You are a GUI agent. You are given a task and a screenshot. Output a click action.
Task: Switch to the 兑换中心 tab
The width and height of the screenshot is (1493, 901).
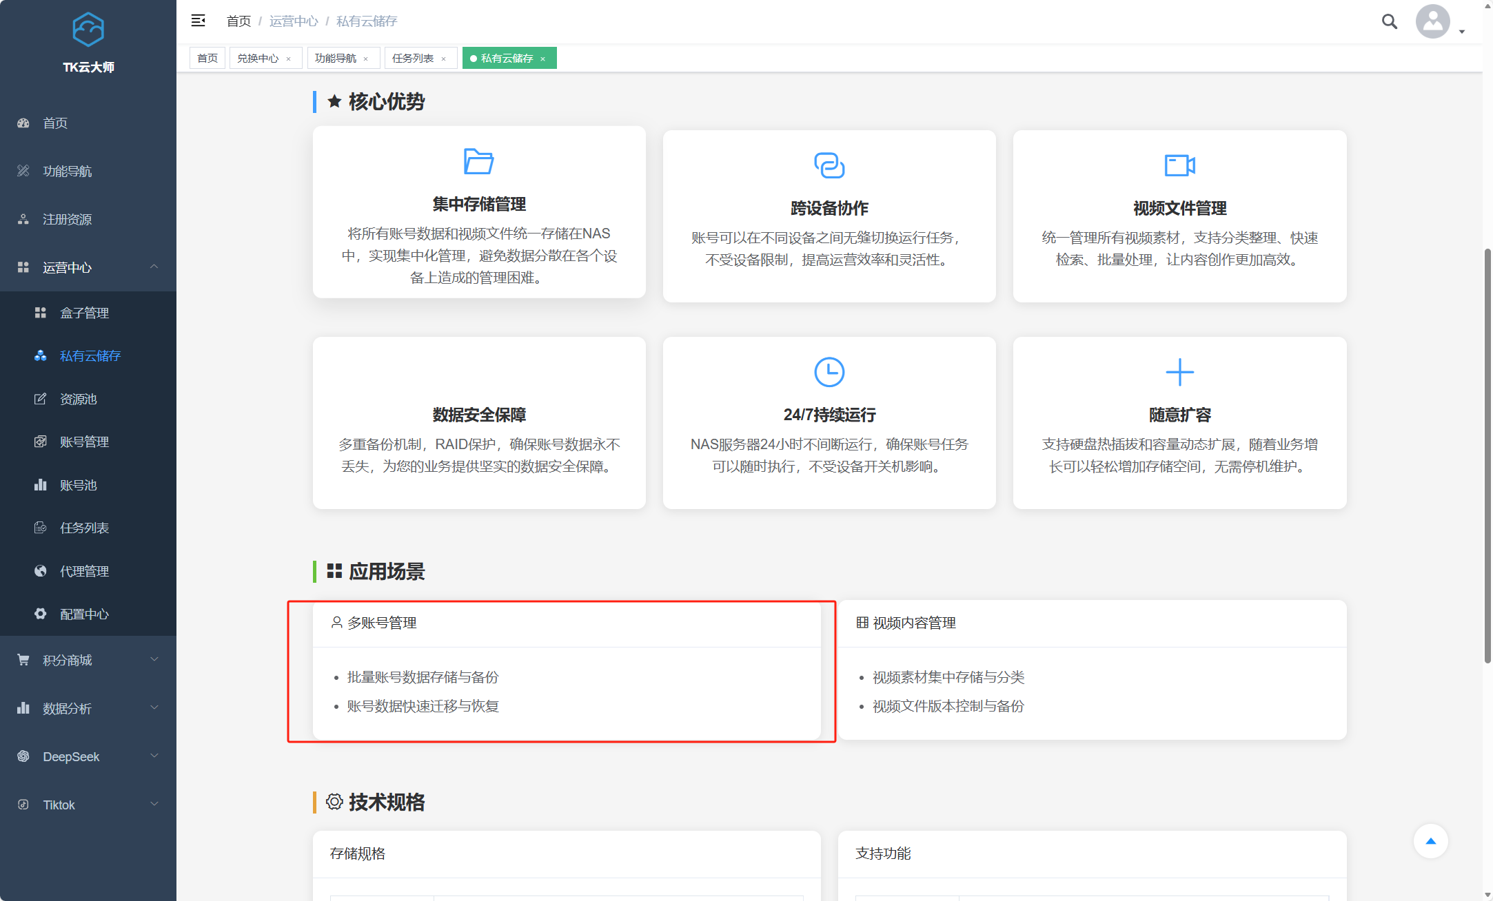coord(257,58)
